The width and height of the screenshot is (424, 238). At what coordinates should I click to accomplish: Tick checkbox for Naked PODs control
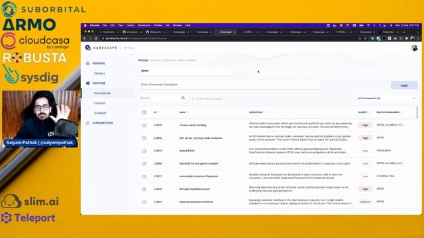coord(144,151)
